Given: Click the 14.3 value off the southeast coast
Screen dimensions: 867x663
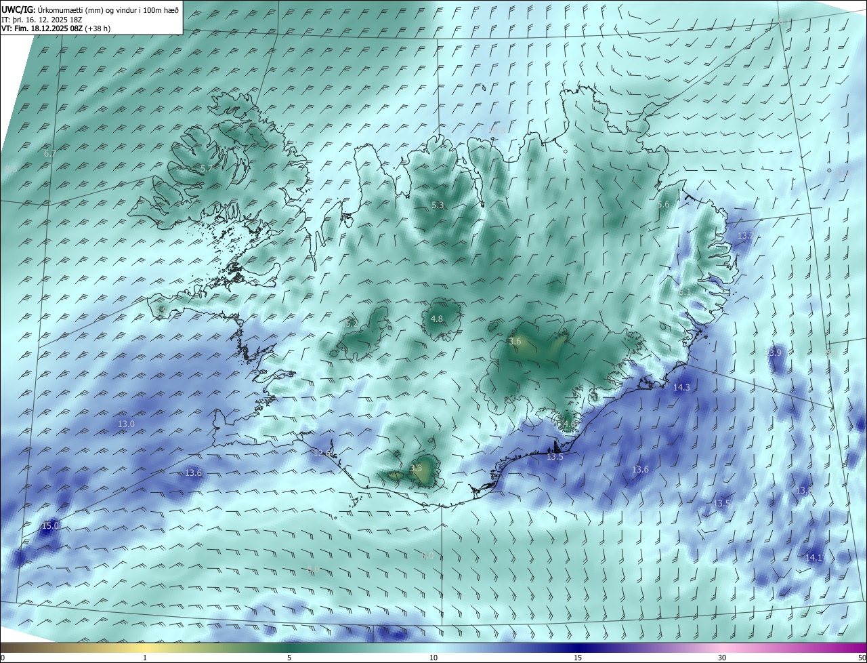Looking at the screenshot, I should [x=681, y=388].
